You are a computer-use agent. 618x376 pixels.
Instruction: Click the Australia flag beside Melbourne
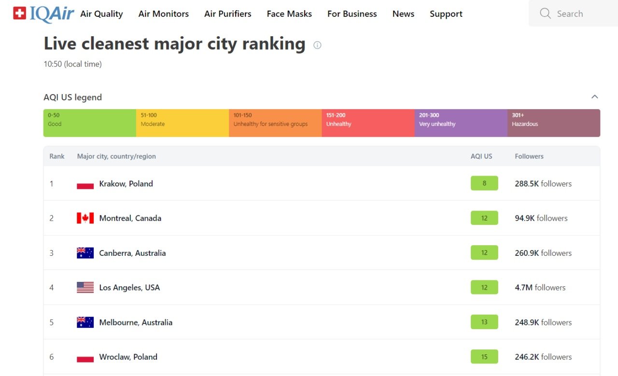point(85,322)
